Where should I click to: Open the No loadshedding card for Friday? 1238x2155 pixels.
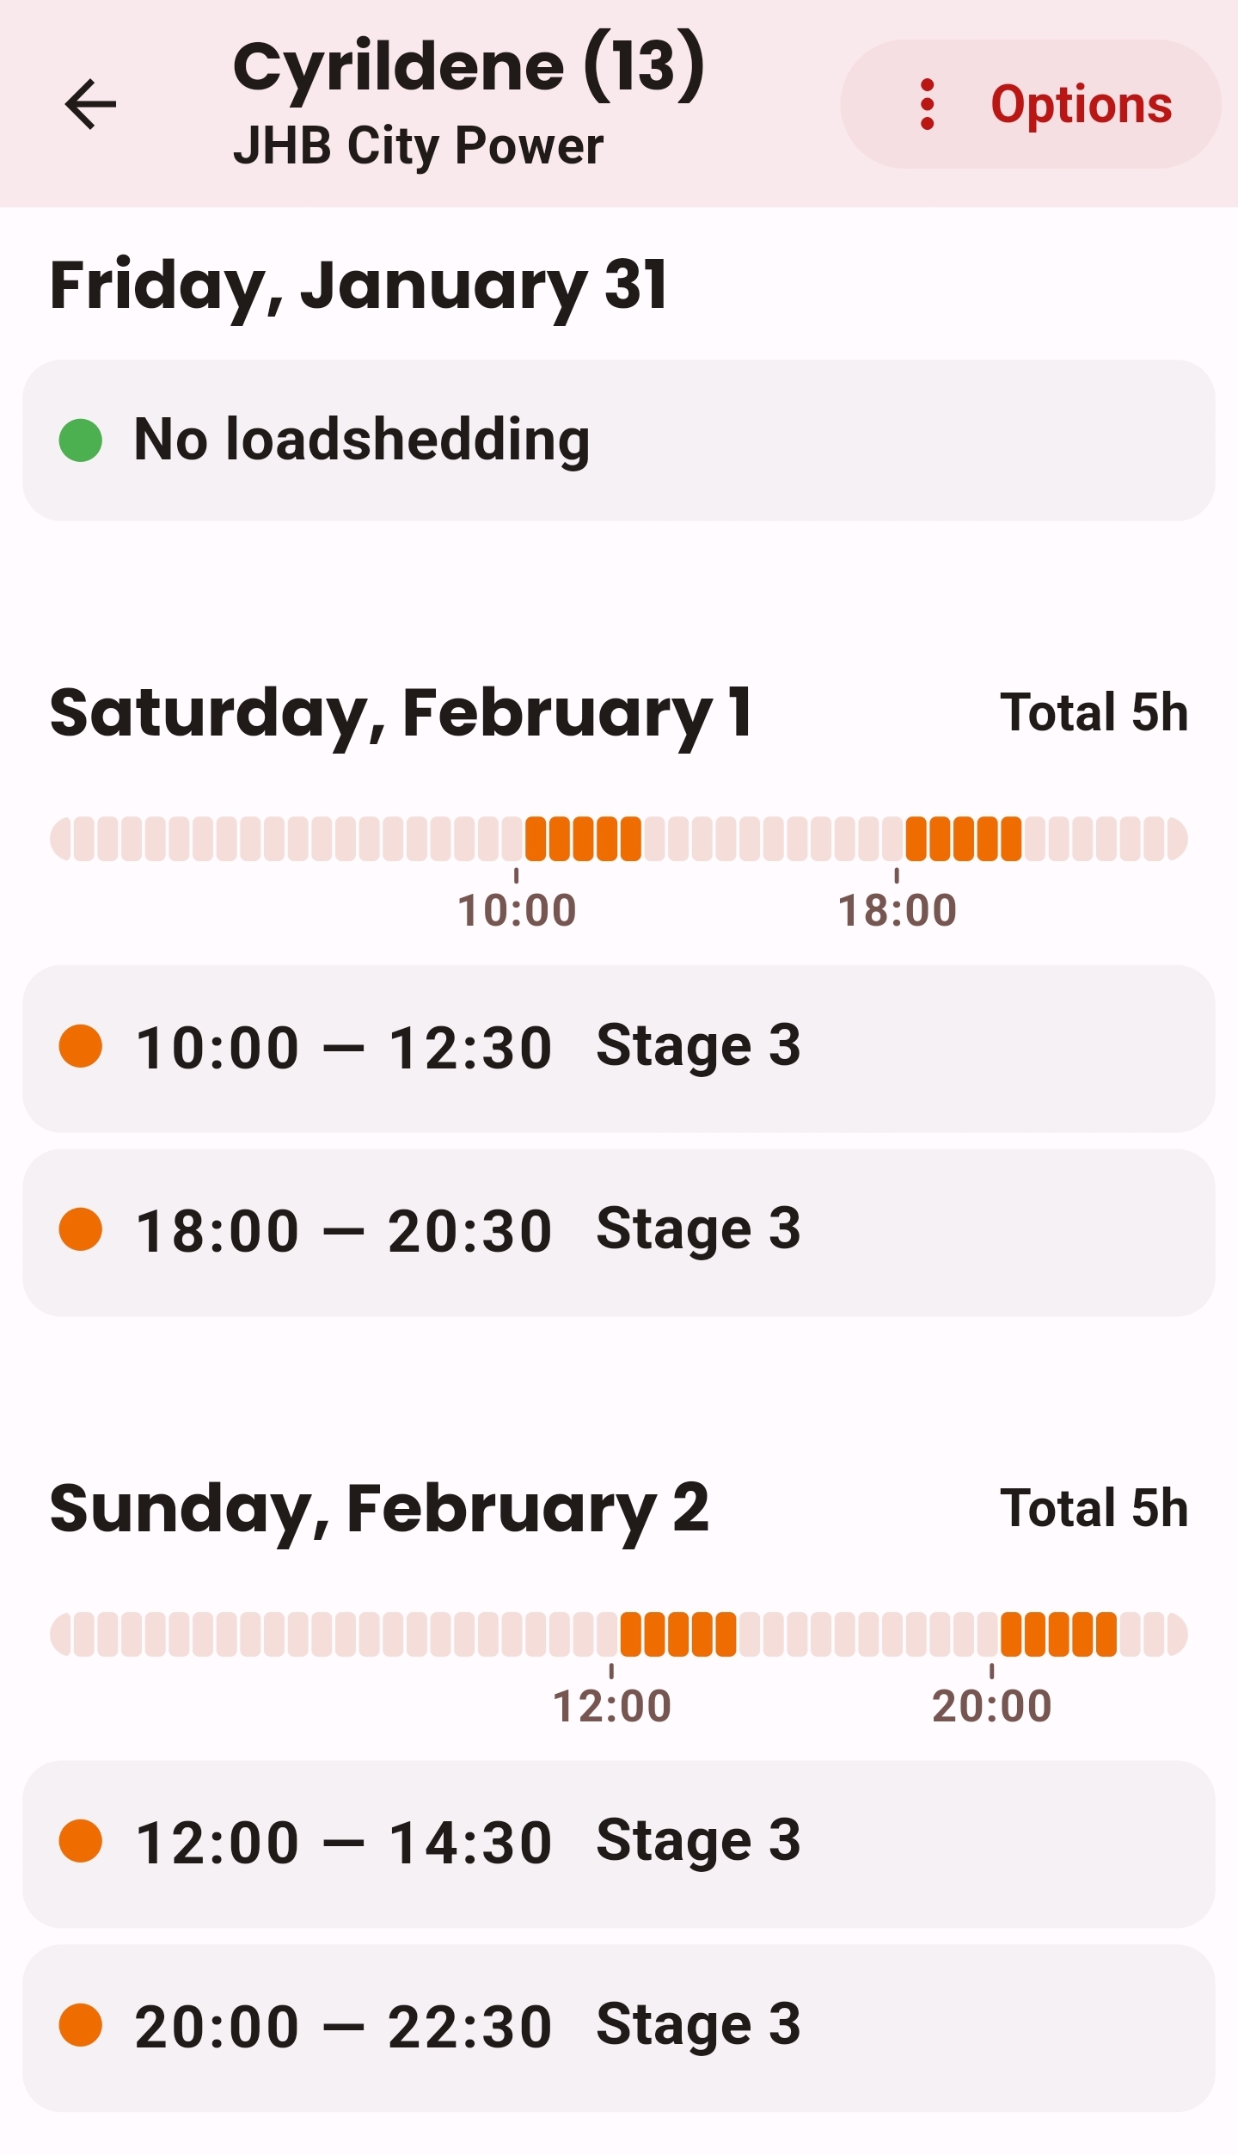click(x=619, y=440)
